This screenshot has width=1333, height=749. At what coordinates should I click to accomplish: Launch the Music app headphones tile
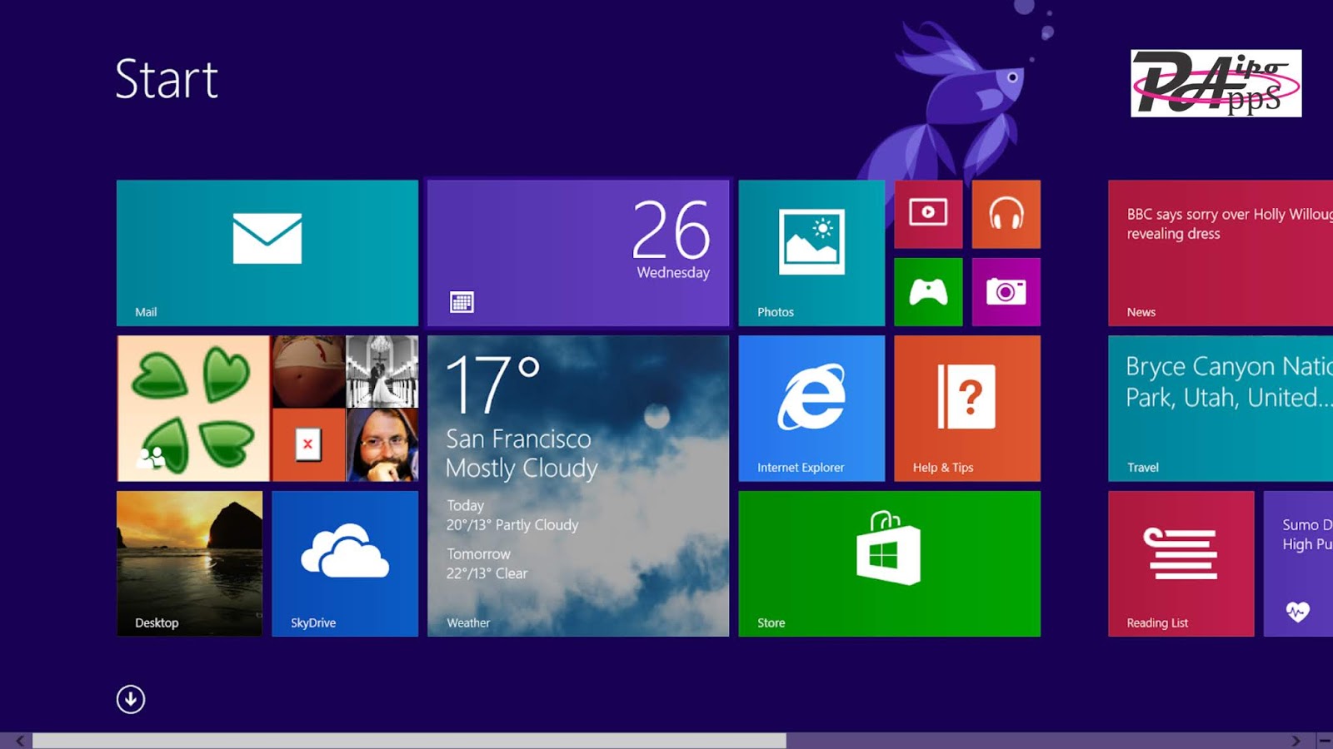(1006, 214)
